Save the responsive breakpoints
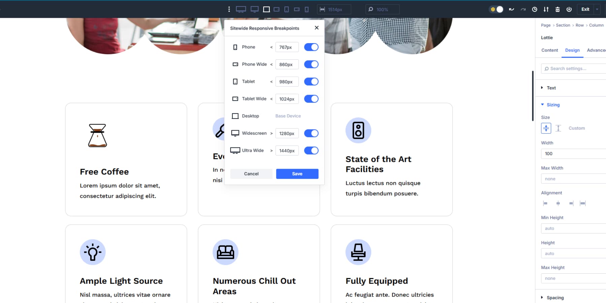606x303 pixels. tap(297, 174)
